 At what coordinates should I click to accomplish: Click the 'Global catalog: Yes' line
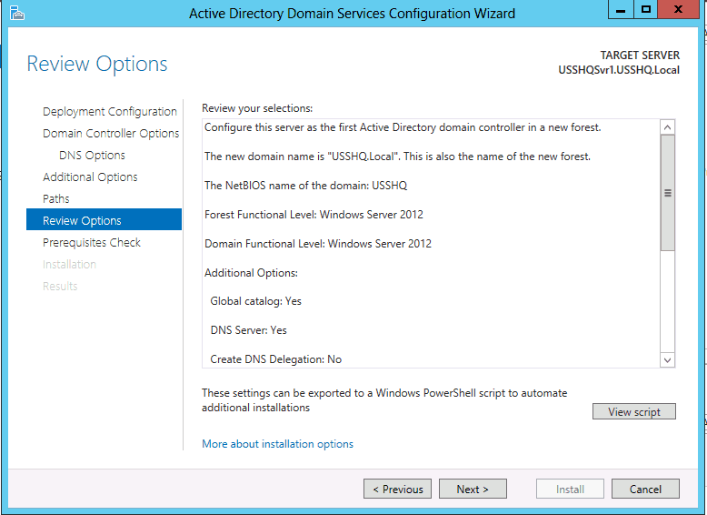pyautogui.click(x=255, y=301)
